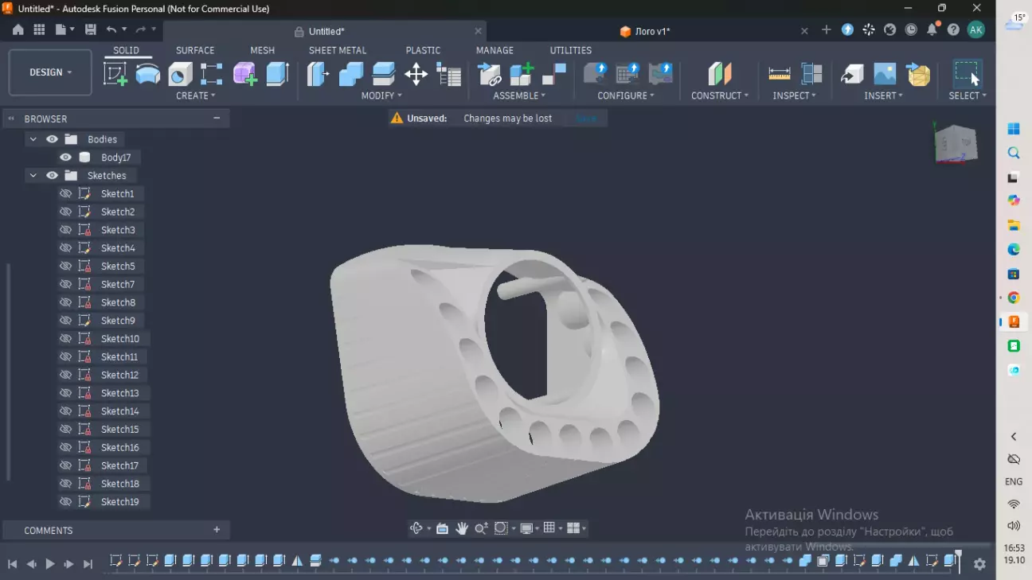Play the timeline
This screenshot has width=1032, height=580.
50,563
